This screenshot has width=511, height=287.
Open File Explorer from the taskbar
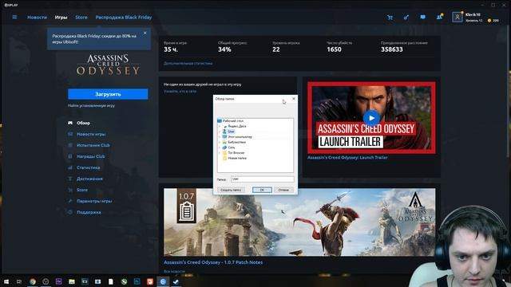(x=72, y=281)
